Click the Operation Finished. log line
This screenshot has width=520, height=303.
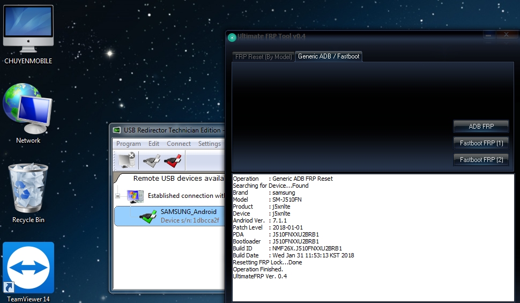coord(258,269)
